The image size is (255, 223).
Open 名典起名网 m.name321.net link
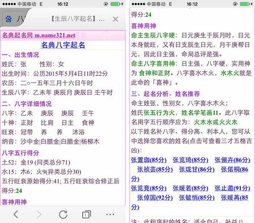point(39,35)
